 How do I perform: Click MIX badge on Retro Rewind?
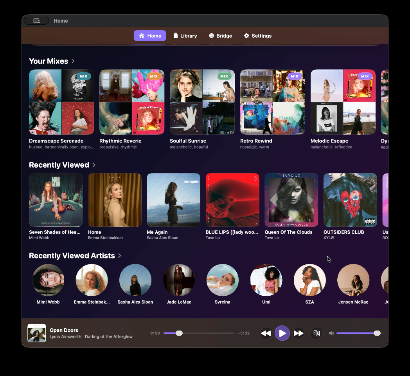(x=295, y=76)
